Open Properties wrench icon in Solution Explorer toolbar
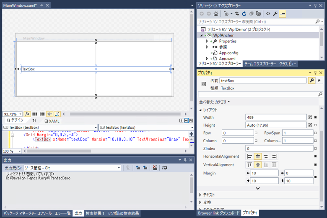Image resolution: width=327 pixels, height=218 pixels. pyautogui.click(x=276, y=13)
